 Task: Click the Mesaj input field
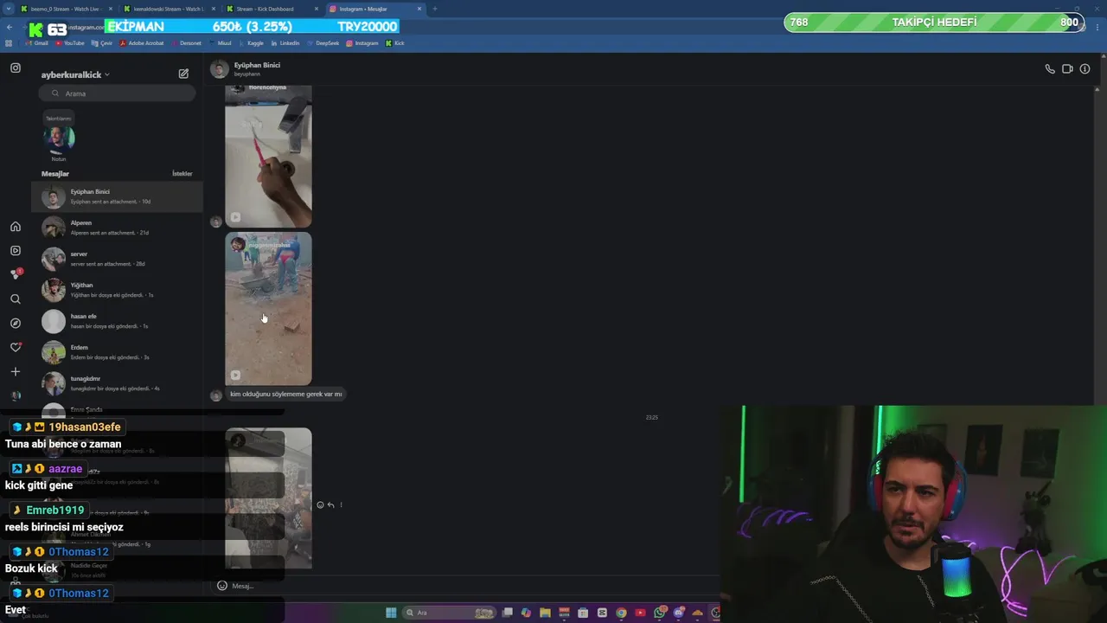467,586
